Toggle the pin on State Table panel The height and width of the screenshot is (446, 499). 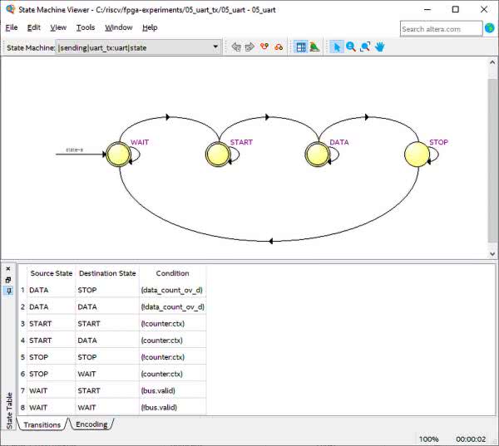click(x=9, y=291)
